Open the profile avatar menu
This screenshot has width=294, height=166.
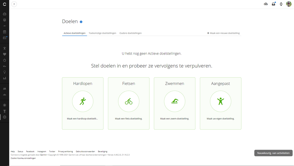pos(289,4)
